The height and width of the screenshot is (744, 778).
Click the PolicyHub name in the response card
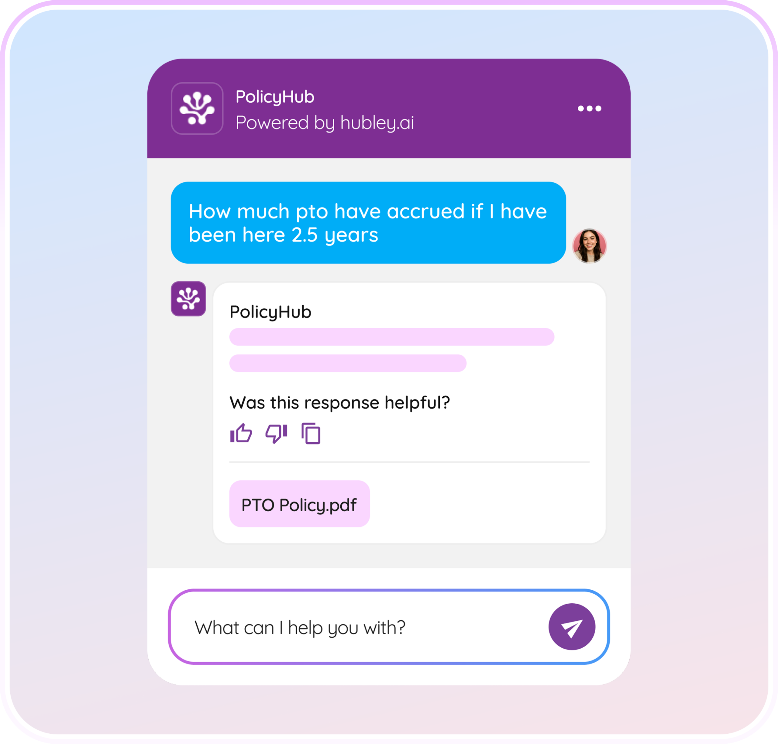pyautogui.click(x=270, y=312)
